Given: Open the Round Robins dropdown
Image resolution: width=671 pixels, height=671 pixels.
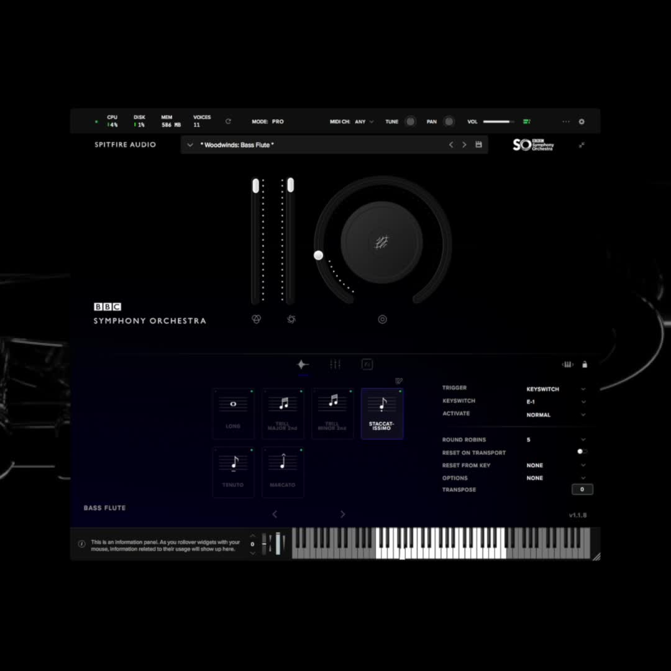Looking at the screenshot, I should [x=556, y=439].
